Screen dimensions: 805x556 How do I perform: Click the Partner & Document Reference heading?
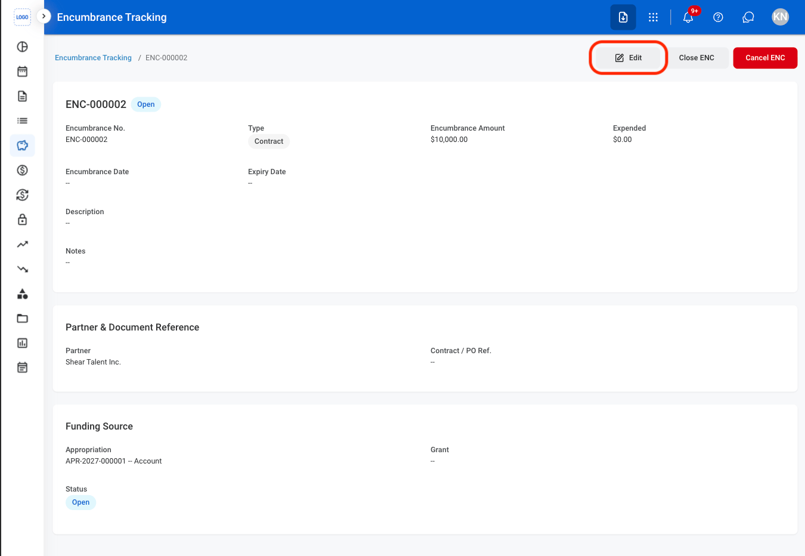pos(132,328)
